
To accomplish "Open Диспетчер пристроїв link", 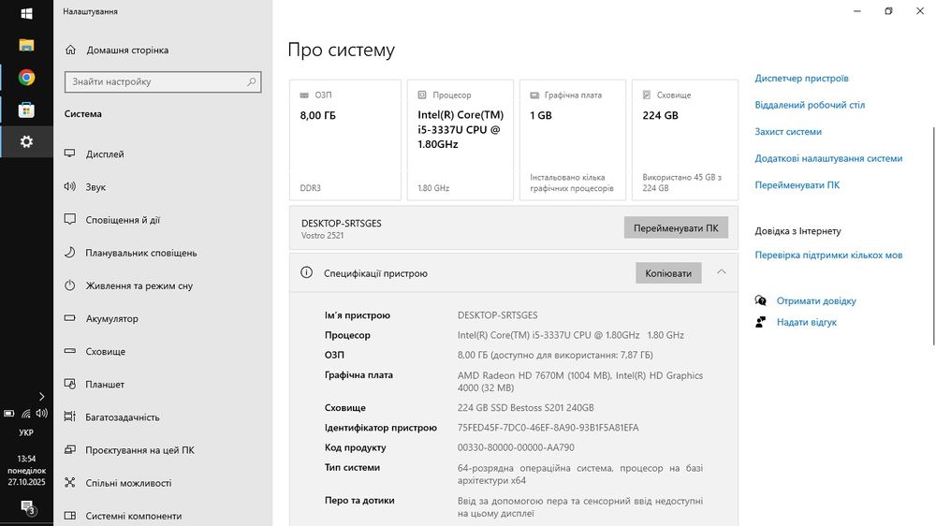I will 801,79.
